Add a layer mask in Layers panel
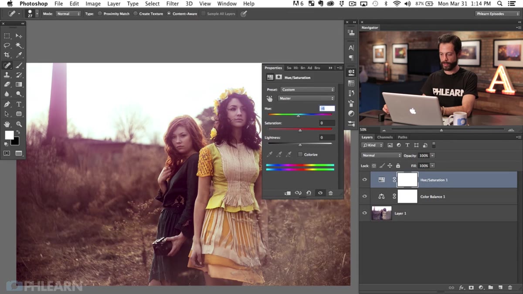This screenshot has height=294, width=523. click(x=471, y=287)
